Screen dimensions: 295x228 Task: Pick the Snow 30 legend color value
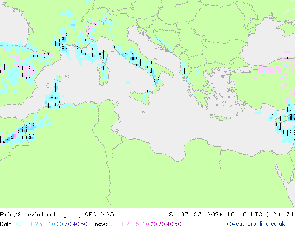tap(162, 224)
